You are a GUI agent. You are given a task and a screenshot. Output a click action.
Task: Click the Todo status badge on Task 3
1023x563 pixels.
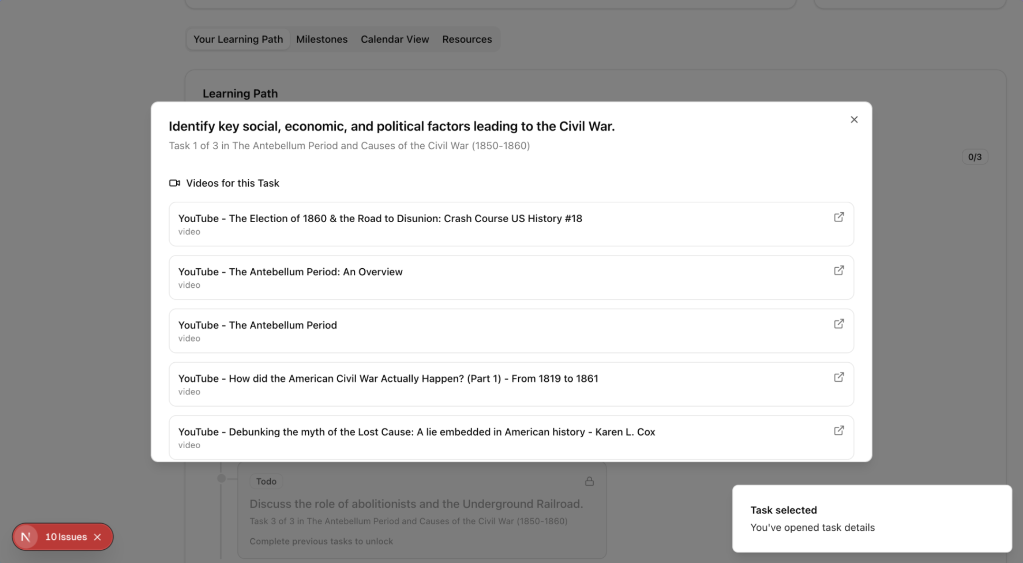point(266,481)
